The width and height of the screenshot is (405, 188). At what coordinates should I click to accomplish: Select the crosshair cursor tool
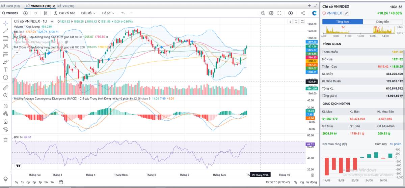(x=5, y=23)
